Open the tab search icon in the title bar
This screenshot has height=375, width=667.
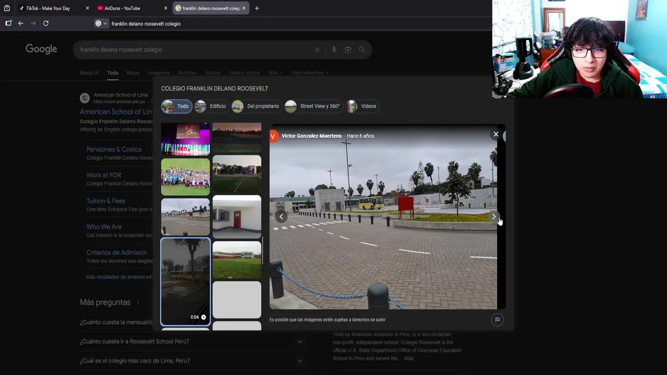point(7,8)
